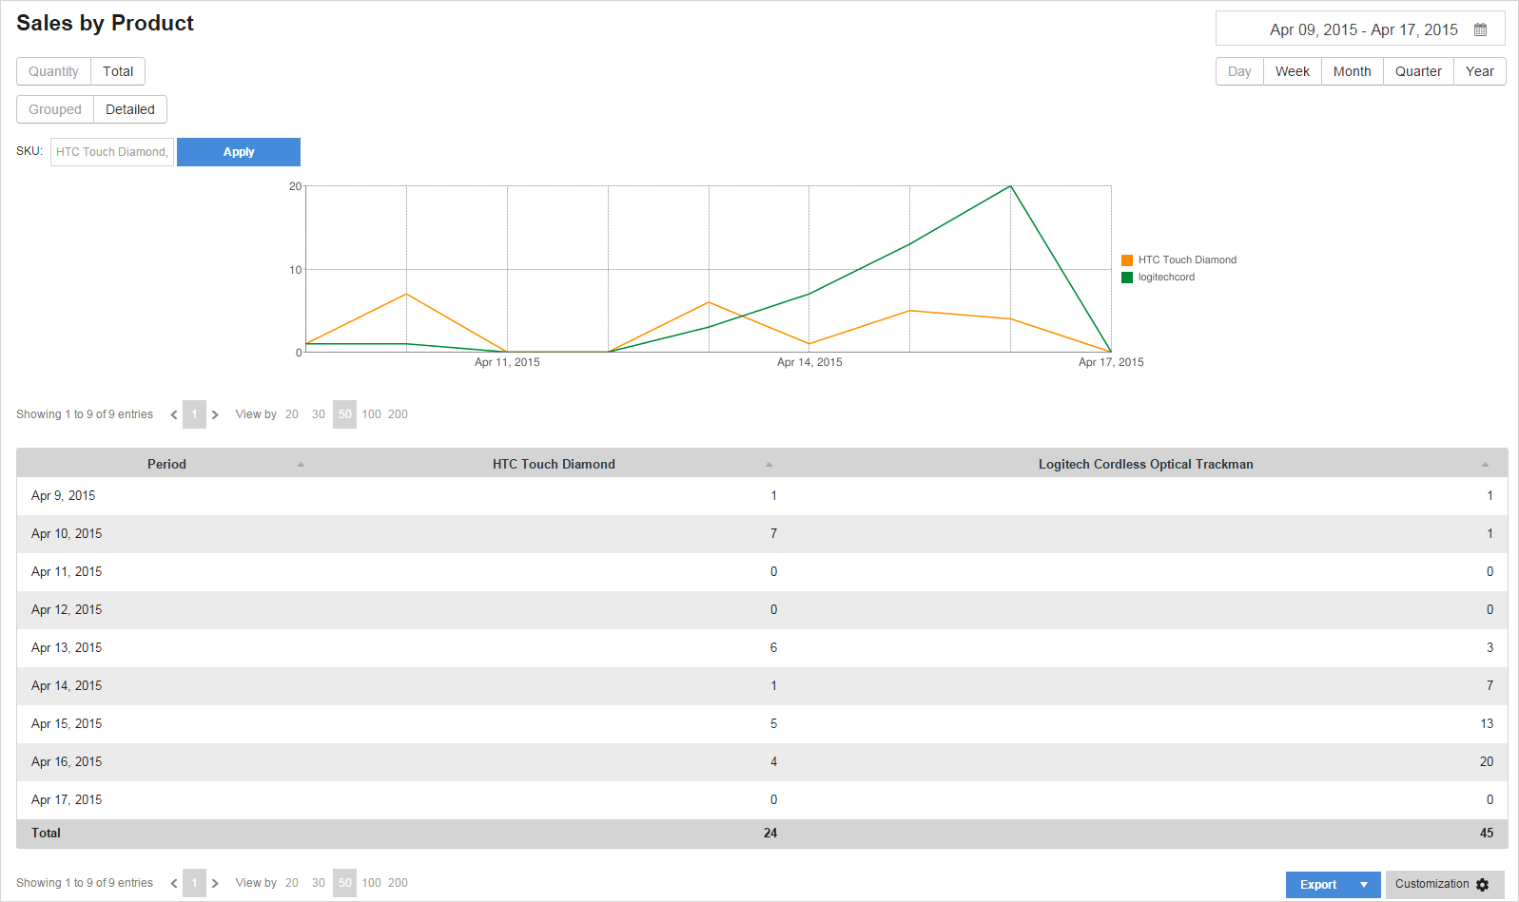This screenshot has width=1519, height=902.
Task: Select the Apr 14, 2015 row
Action: pos(762,686)
